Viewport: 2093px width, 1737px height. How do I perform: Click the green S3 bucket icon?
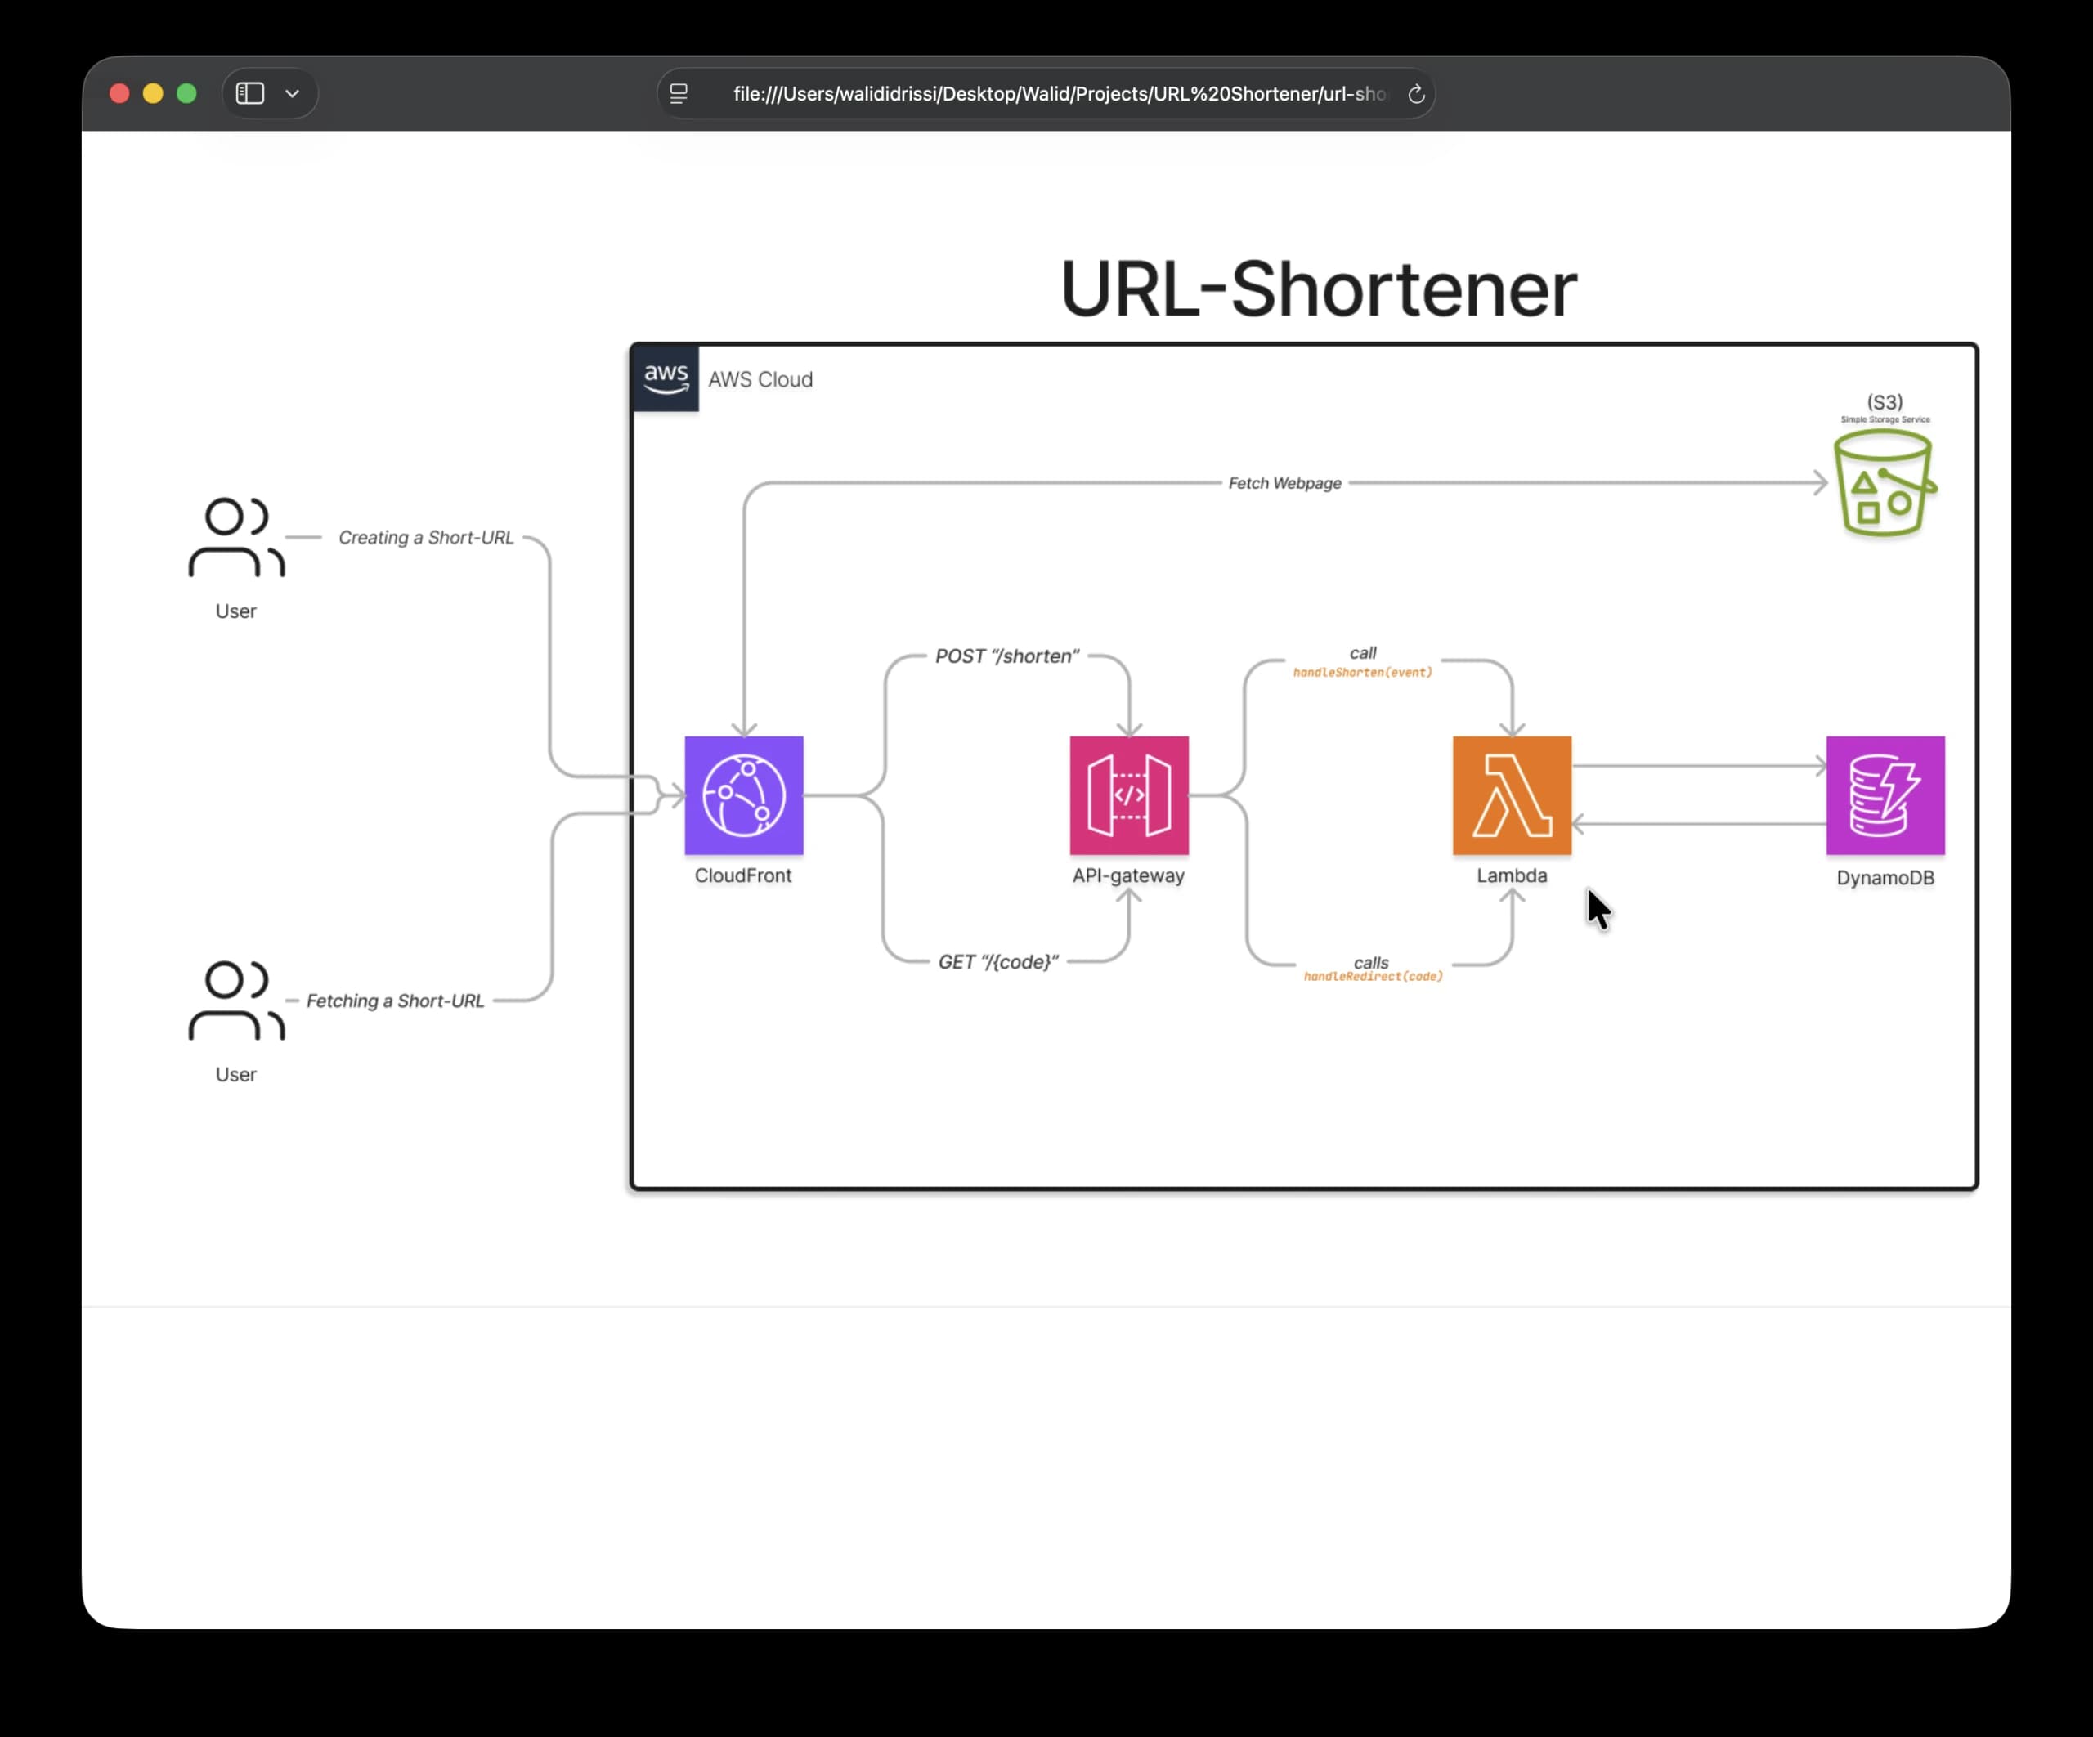1885,483
